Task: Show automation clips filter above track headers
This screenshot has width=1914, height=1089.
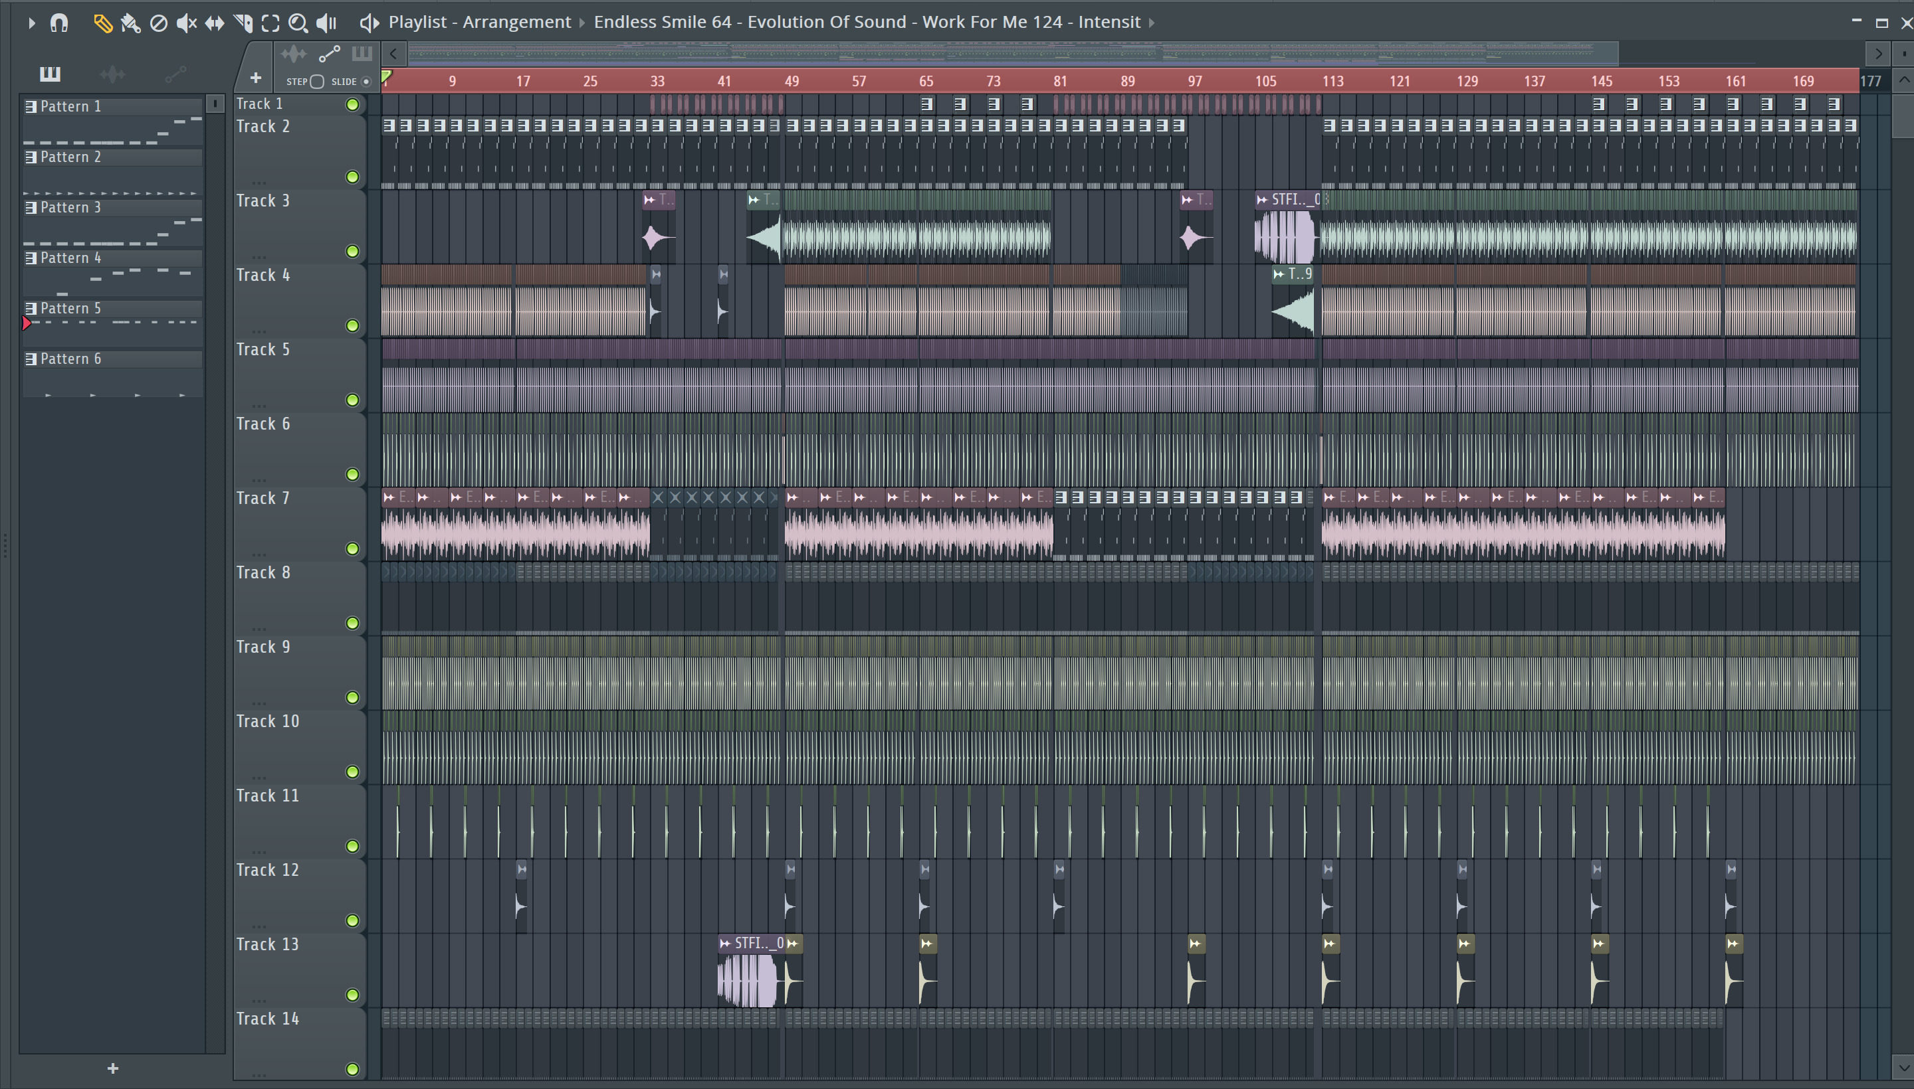Action: (x=330, y=54)
